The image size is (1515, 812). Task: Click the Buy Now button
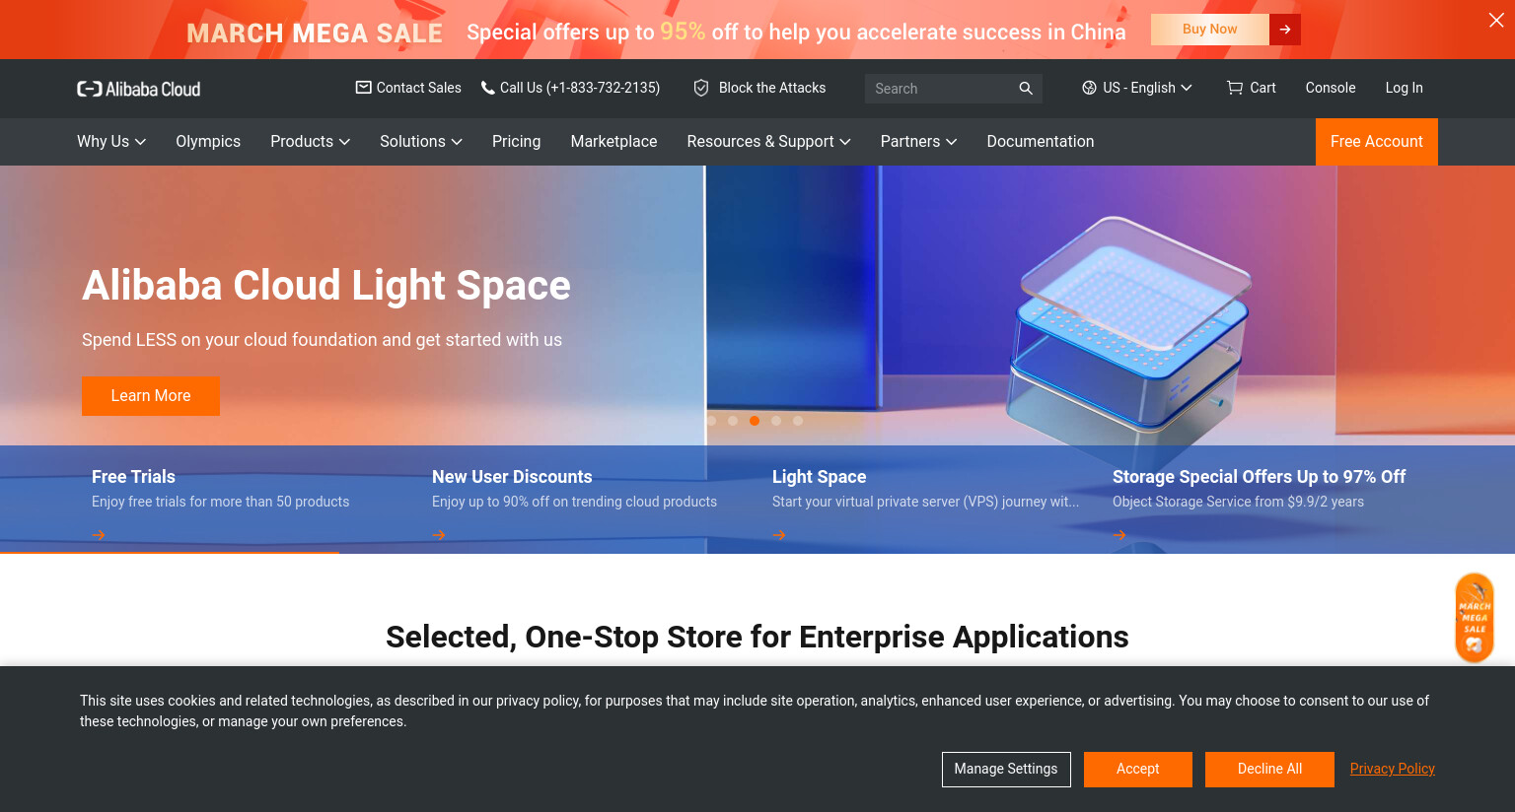(x=1210, y=30)
